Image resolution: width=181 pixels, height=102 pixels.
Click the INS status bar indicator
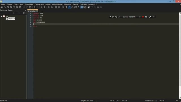coord(177,101)
